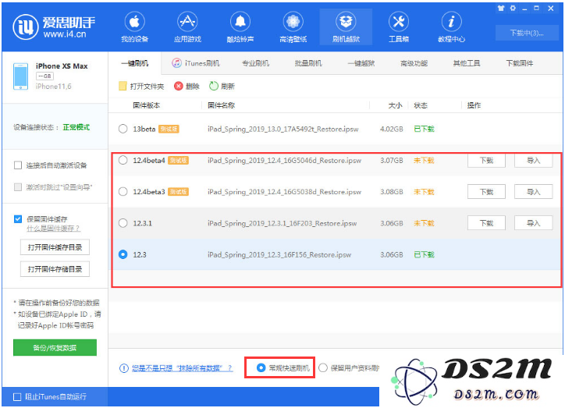The image size is (565, 408).
Task: Select the 12.4beta4 firmware radio button
Action: [x=123, y=160]
